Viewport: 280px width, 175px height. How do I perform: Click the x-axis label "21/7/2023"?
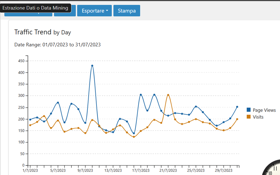point(168,170)
